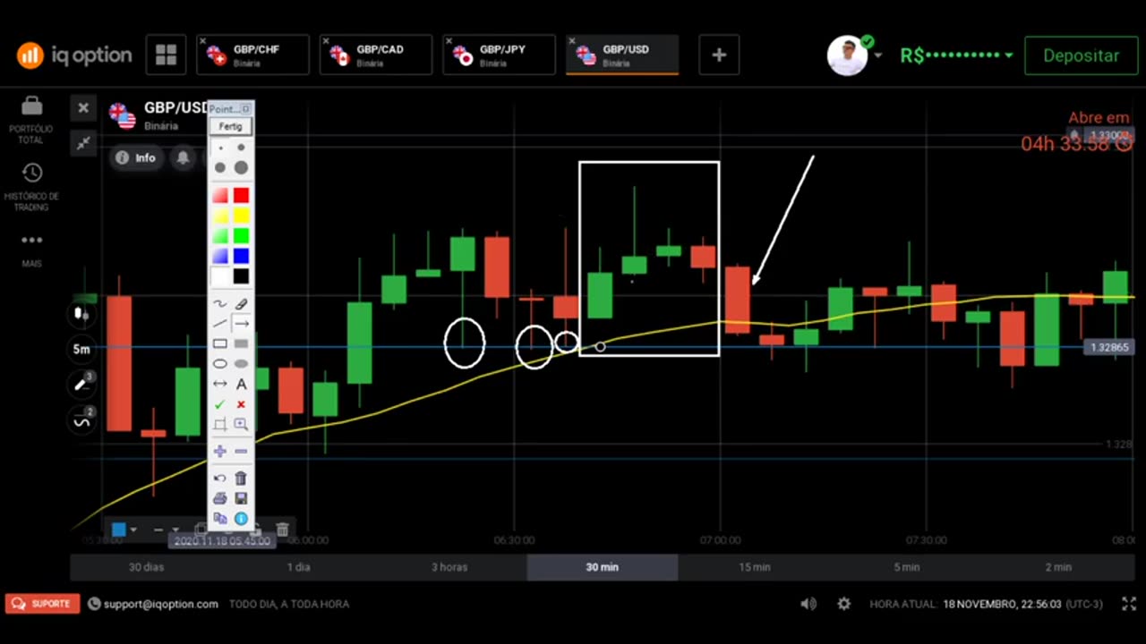Select the green checkmark stamp

[x=219, y=404]
